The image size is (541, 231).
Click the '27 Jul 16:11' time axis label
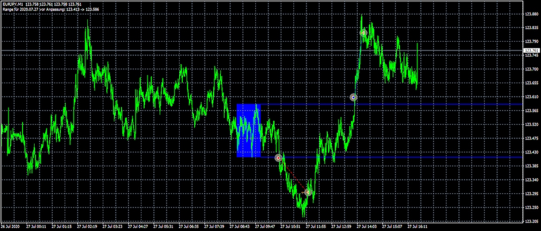(x=418, y=226)
